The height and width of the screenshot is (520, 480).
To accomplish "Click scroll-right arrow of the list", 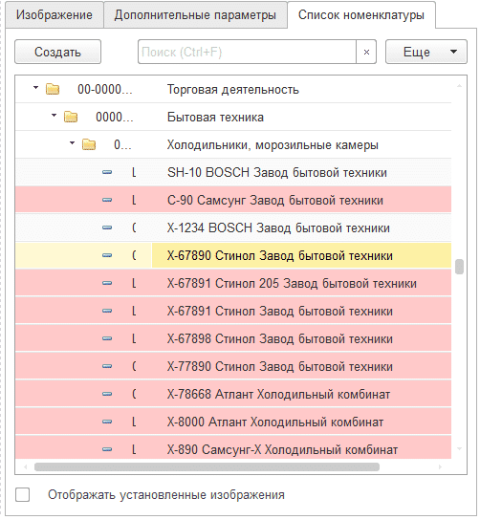I will click(440, 466).
